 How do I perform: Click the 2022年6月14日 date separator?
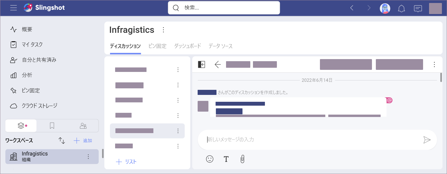317,80
